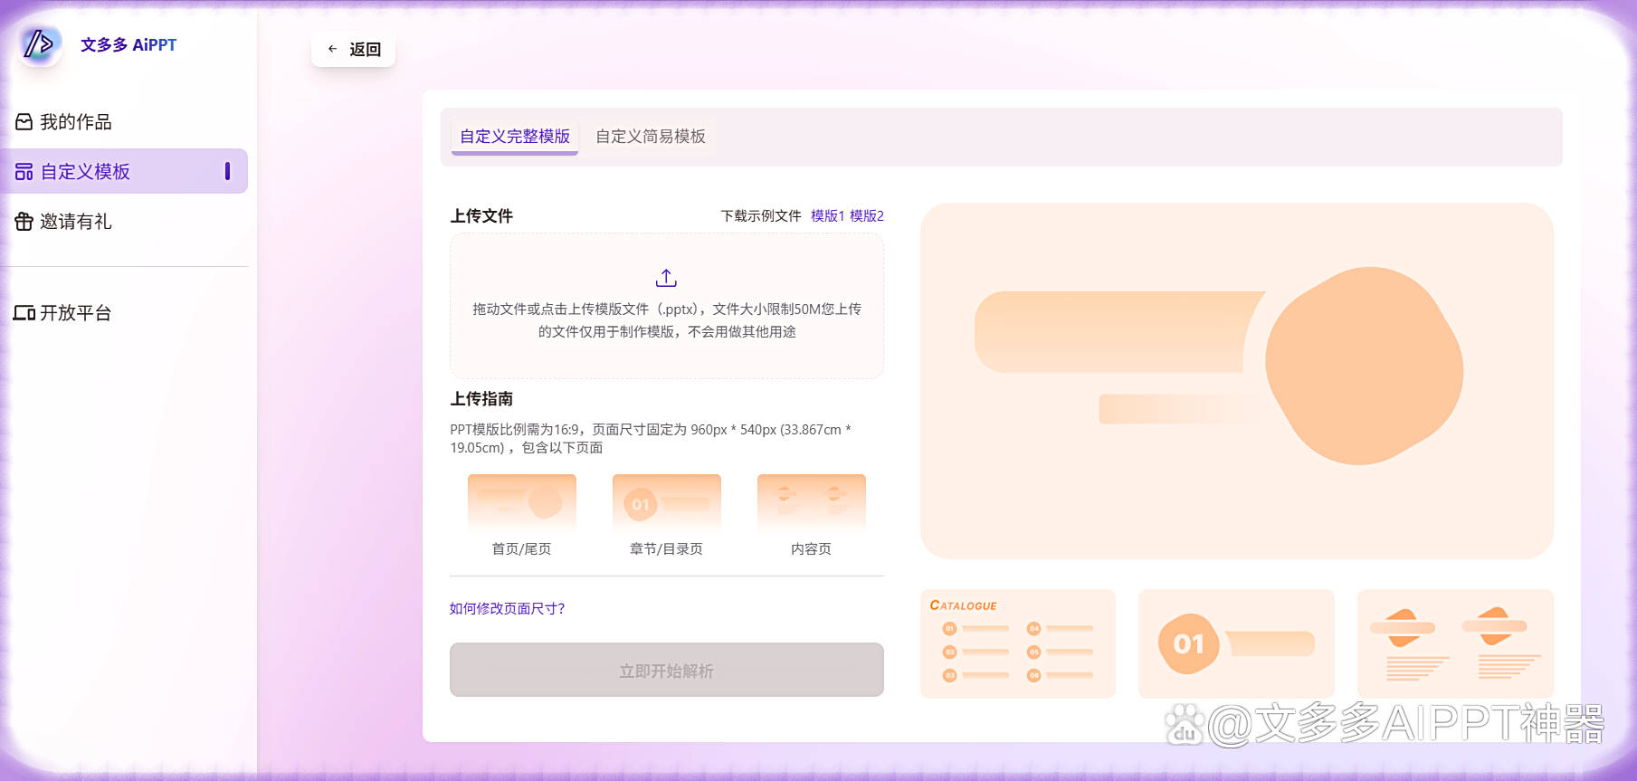Viewport: 1637px width, 781px height.
Task: Click the 章节/目录页 sample thumbnail
Action: click(667, 504)
